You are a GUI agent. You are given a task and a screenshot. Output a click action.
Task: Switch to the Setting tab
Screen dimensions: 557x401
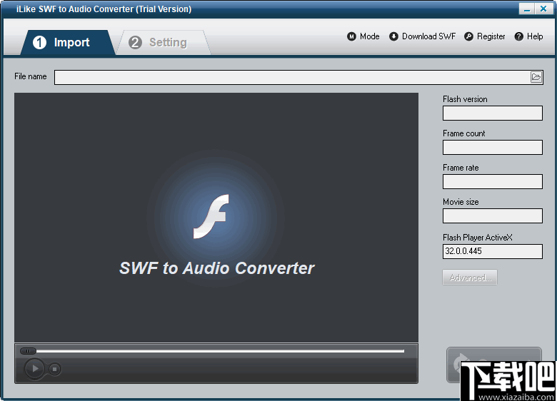click(164, 42)
